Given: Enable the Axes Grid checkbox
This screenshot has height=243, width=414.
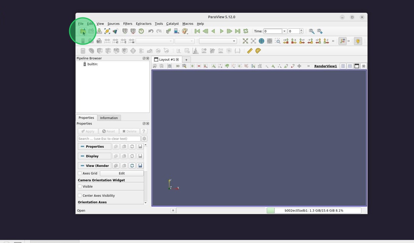Looking at the screenshot, I should pyautogui.click(x=80, y=173).
